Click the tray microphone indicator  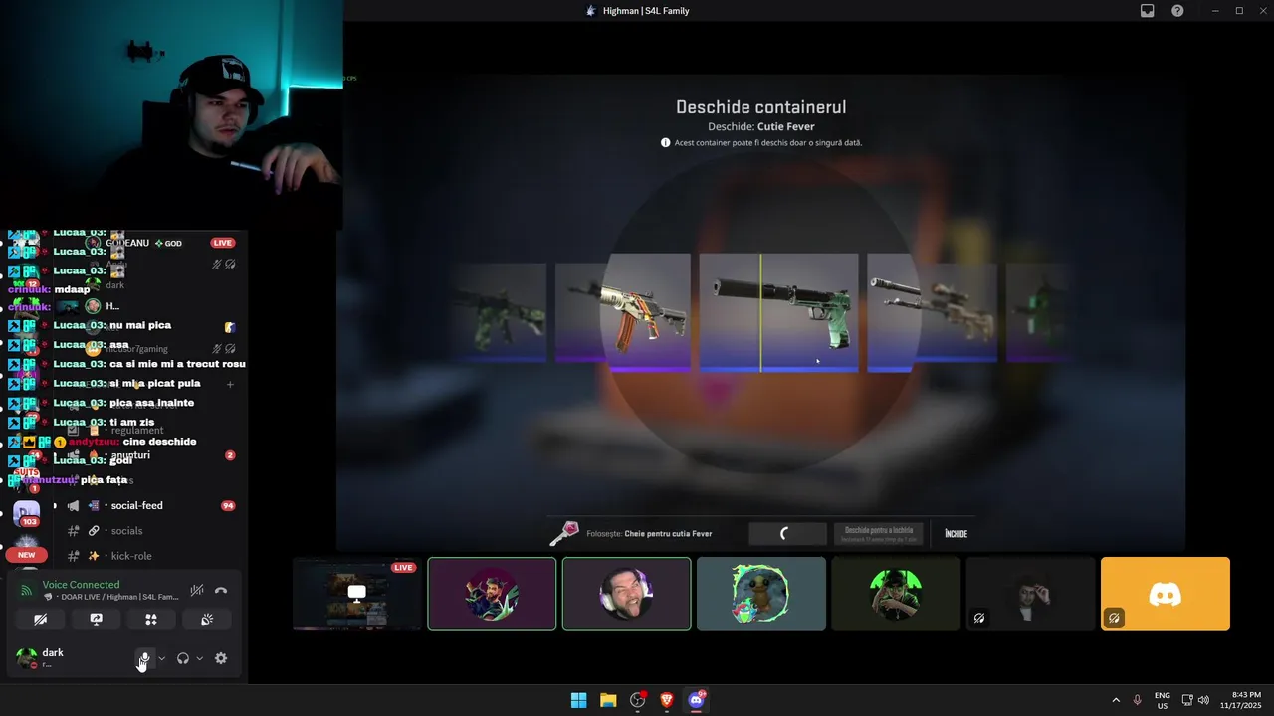(1137, 700)
